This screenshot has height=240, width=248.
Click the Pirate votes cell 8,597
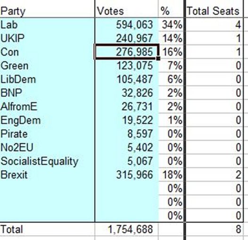tap(126, 134)
